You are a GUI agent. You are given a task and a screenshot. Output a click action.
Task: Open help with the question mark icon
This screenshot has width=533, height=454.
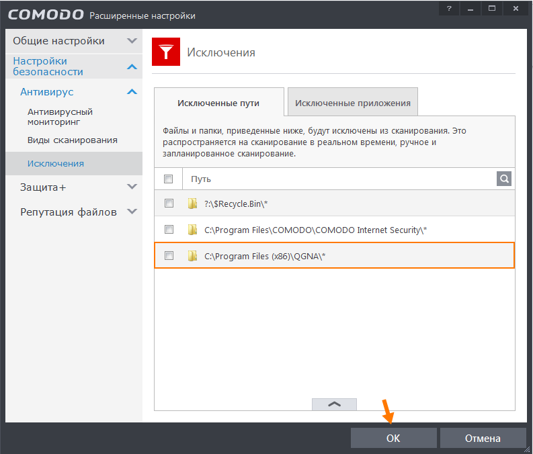click(449, 9)
